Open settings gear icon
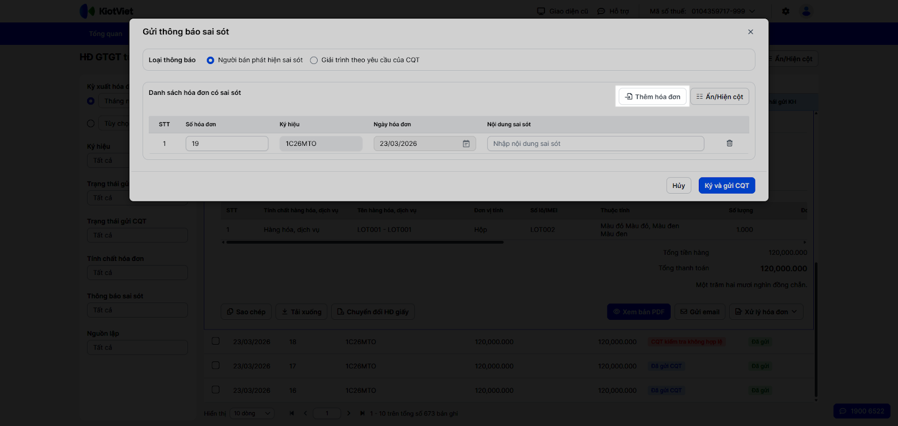This screenshot has width=898, height=426. coord(786,11)
